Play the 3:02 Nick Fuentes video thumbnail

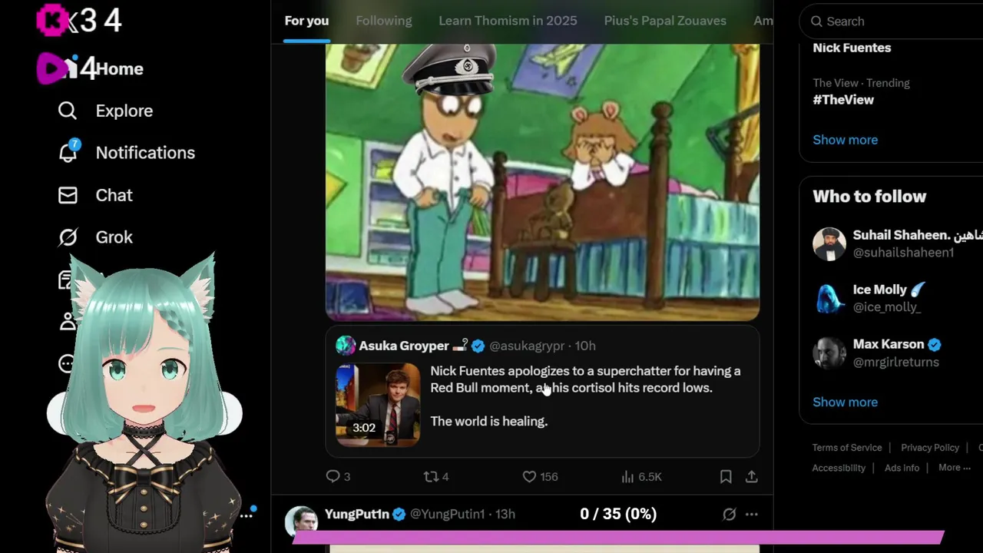378,404
